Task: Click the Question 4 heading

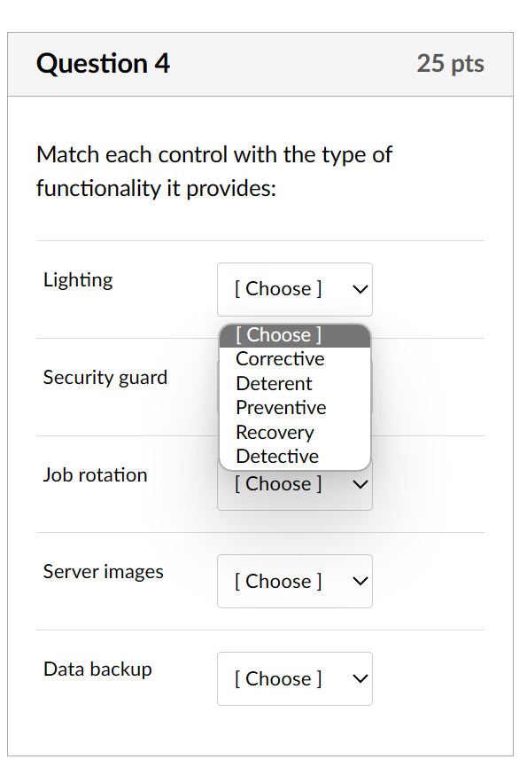Action: (x=105, y=63)
